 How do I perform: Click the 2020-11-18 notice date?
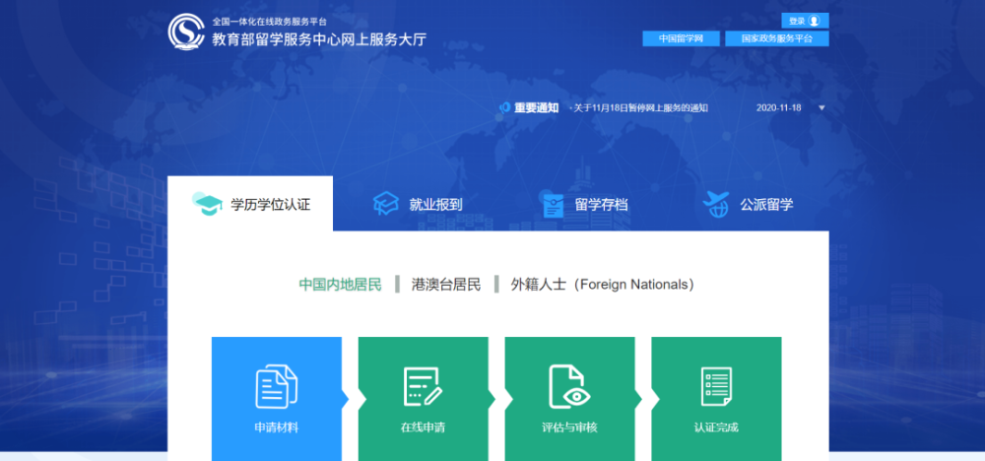(779, 108)
